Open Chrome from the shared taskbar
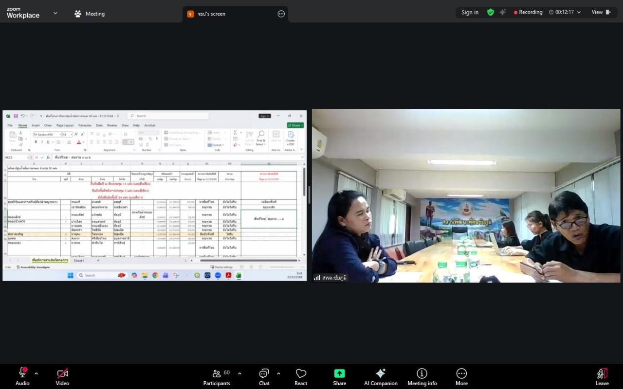 (x=155, y=275)
